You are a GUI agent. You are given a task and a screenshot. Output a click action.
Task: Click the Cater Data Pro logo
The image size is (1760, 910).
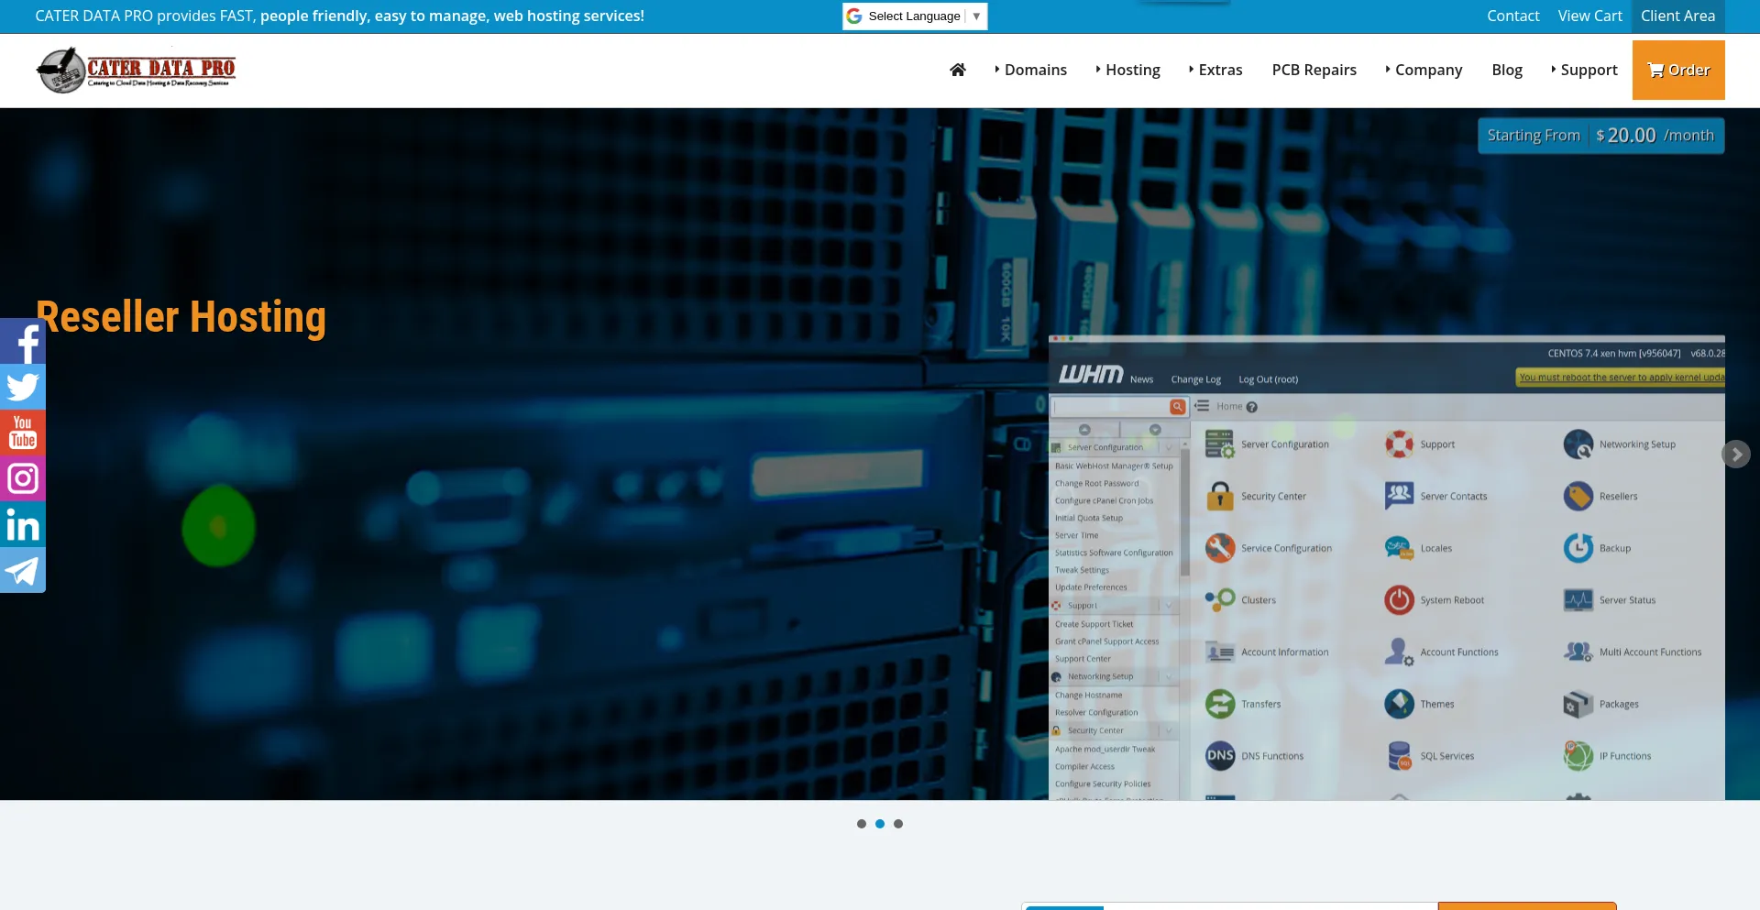click(x=136, y=70)
